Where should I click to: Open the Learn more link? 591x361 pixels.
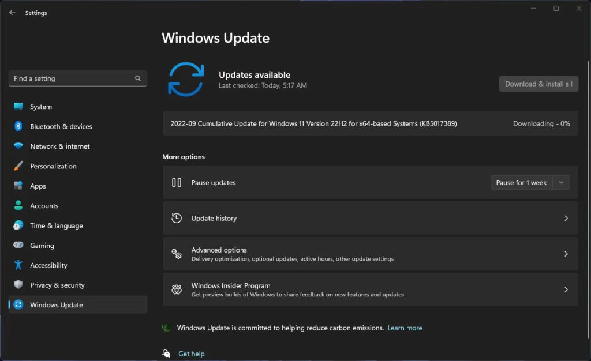(x=405, y=328)
